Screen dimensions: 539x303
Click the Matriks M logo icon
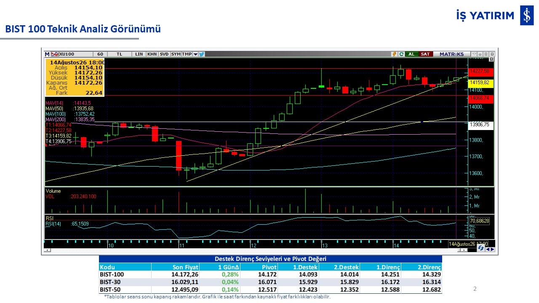coord(47,54)
